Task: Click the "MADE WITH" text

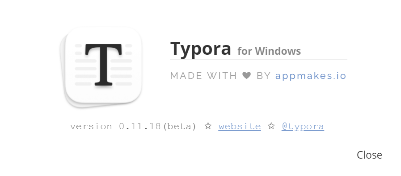Action: pyautogui.click(x=203, y=76)
